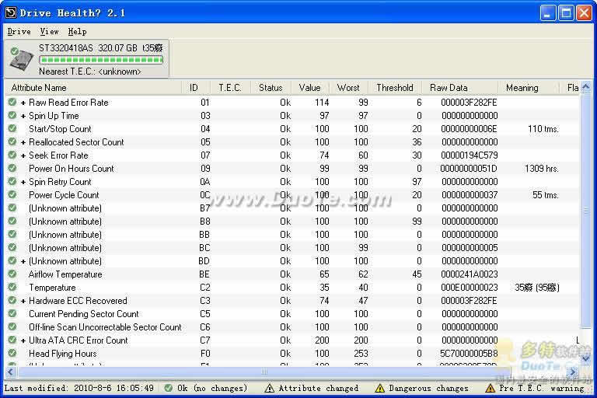Click Ok status icon for attribute BB

[12, 234]
